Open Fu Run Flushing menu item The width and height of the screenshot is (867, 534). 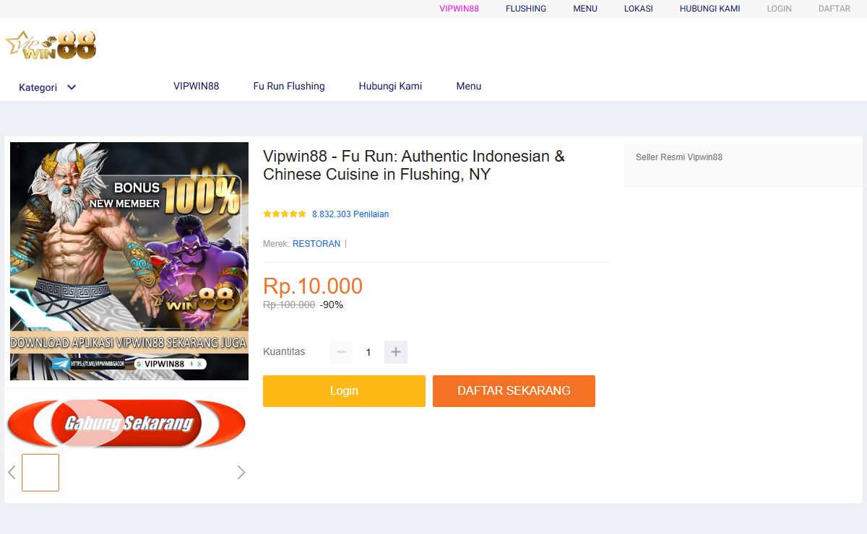289,86
